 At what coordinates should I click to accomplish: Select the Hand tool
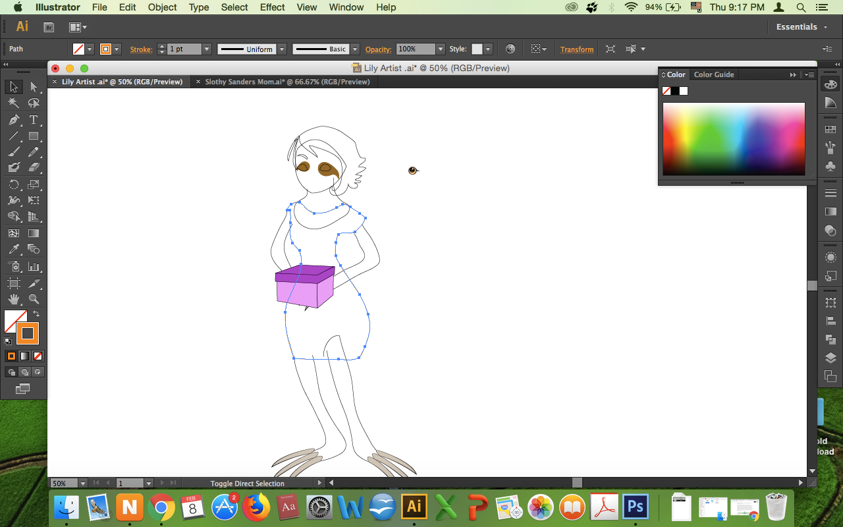tap(13, 299)
